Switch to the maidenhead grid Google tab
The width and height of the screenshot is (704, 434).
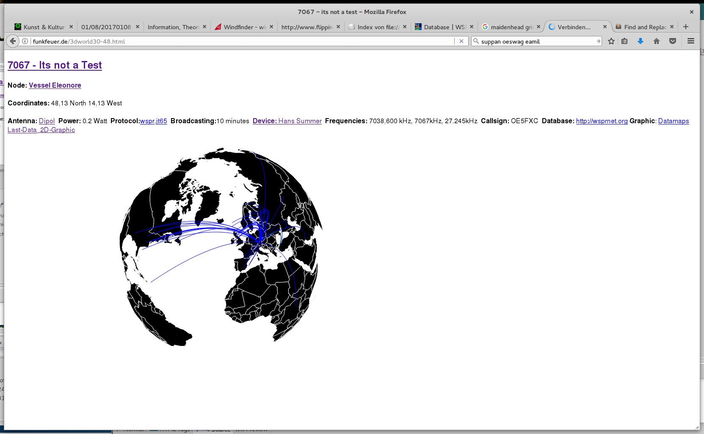[x=511, y=27]
